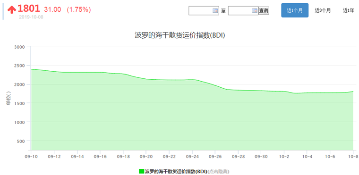
Task: Open the start date calendar icon
Action: pyautogui.click(x=215, y=10)
